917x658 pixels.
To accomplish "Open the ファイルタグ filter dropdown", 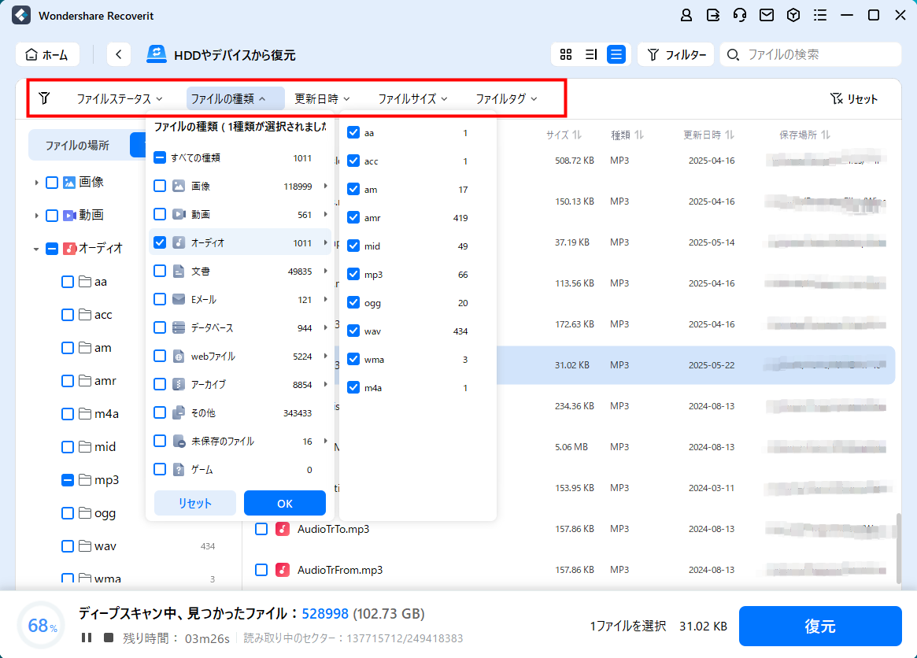I will [506, 98].
